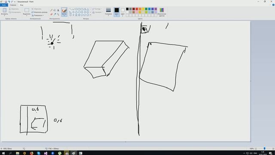Pick the diamond shape
Viewport: 275px width, 155px height.
[73, 12]
